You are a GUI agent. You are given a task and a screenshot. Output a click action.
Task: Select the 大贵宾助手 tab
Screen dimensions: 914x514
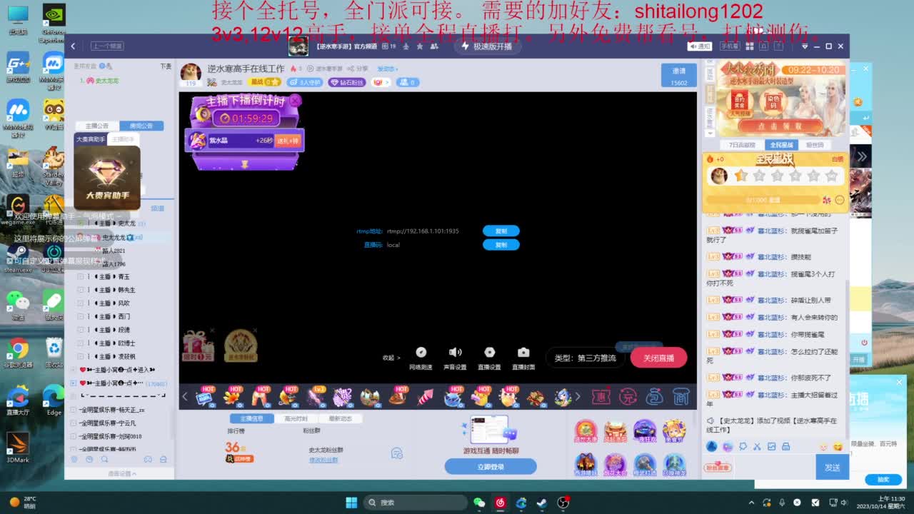click(91, 139)
